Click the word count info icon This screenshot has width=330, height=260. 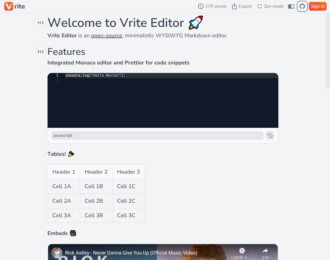pos(201,6)
